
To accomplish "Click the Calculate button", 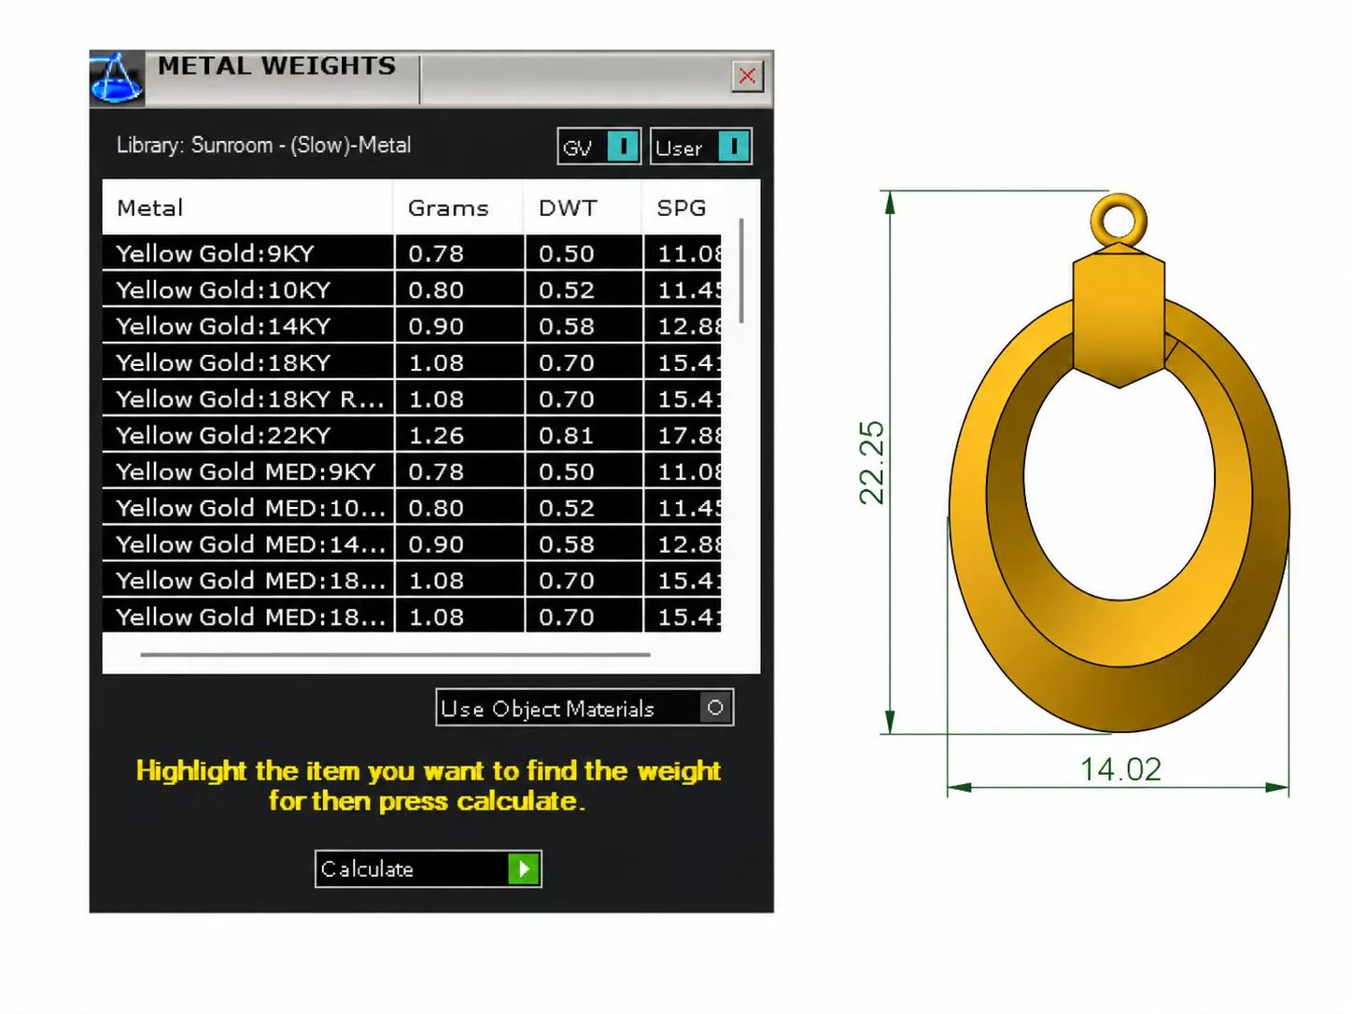I will [429, 868].
